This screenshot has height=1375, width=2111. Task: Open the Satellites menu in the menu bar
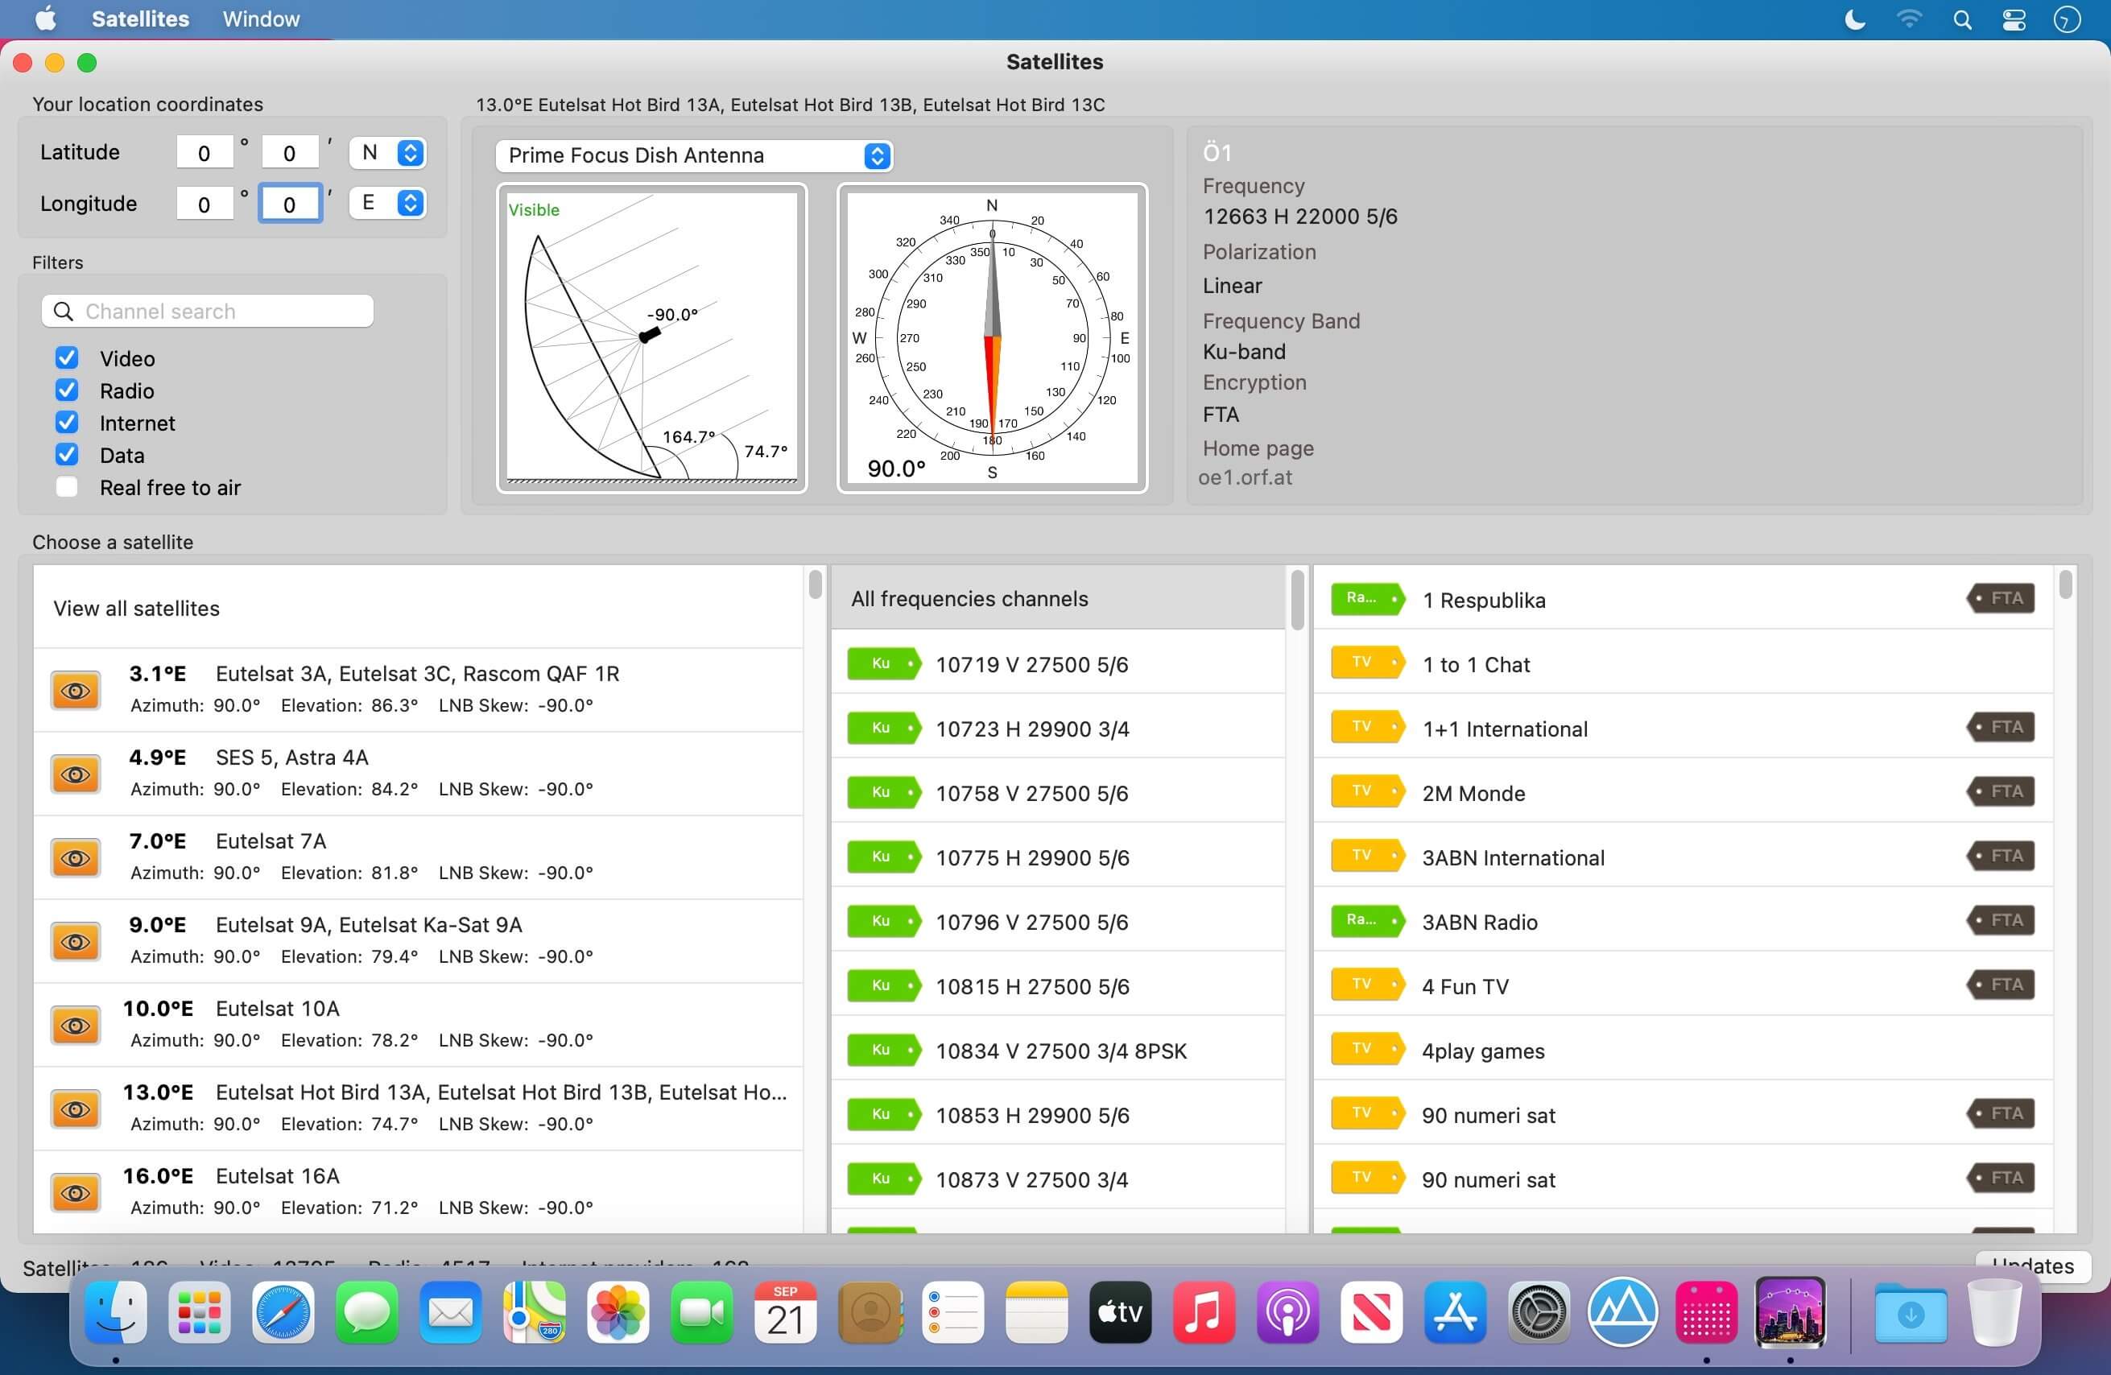pos(140,19)
